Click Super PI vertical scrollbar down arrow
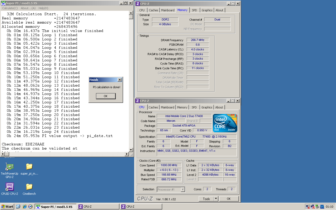336x210 pixels. (131, 150)
